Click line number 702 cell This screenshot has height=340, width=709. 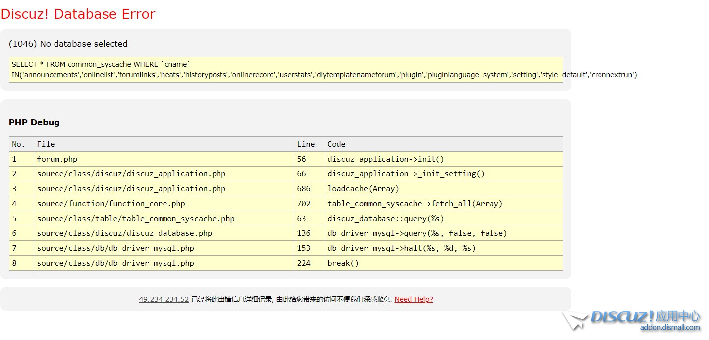[x=304, y=204]
